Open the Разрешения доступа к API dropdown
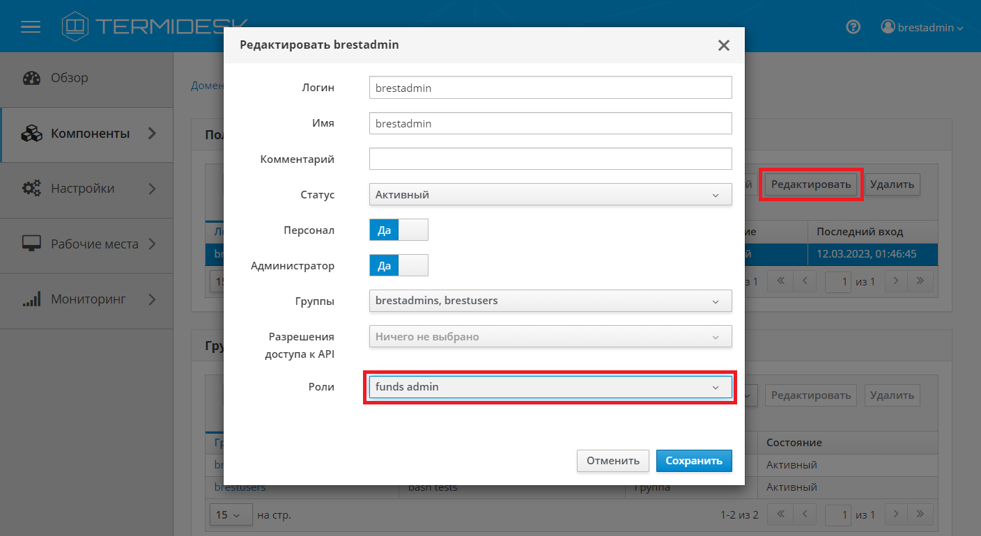The width and height of the screenshot is (981, 536). pos(550,337)
